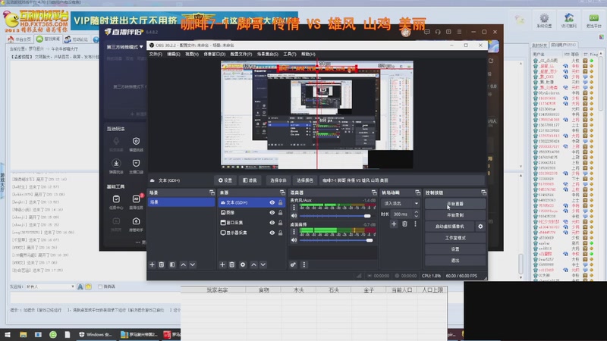Open virtual camera settings gear icon
Viewport: 607px width, 341px height.
tap(480, 227)
